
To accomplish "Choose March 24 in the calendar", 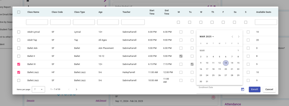I will [207, 75].
